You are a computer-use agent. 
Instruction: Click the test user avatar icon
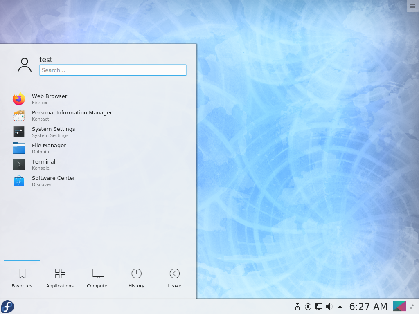(x=25, y=65)
